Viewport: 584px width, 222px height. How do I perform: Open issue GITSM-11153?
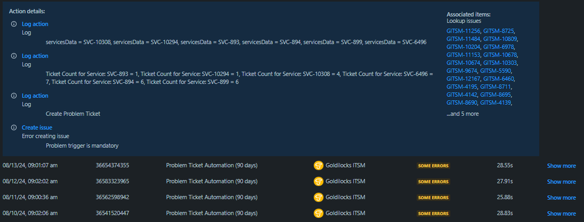464,55
